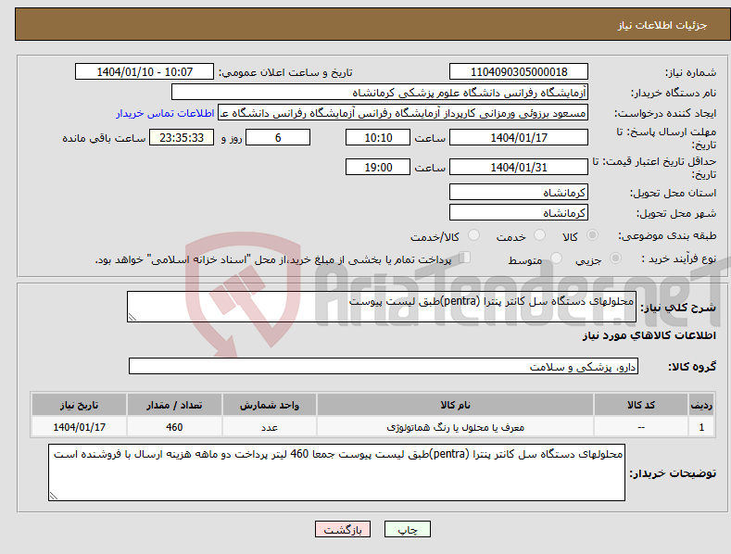Open the اطلاعات تماس خریدار link
The image size is (731, 554).
[x=165, y=113]
